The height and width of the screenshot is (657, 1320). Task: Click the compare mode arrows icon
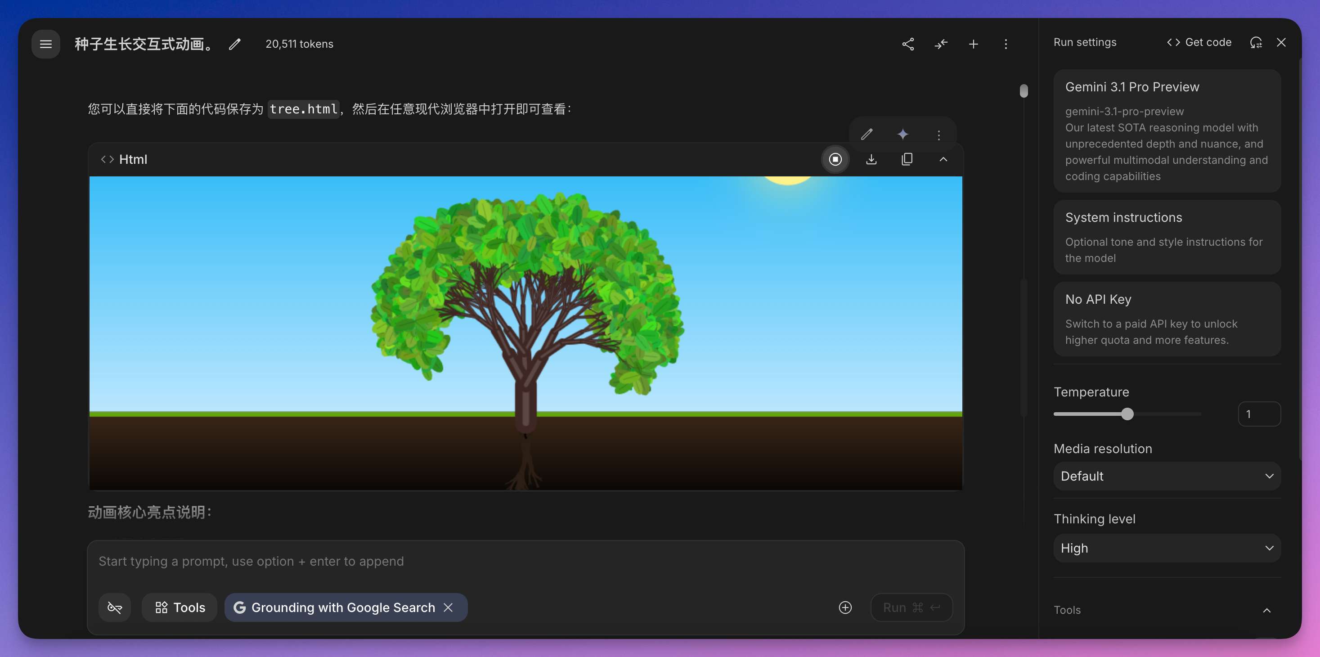tap(941, 44)
